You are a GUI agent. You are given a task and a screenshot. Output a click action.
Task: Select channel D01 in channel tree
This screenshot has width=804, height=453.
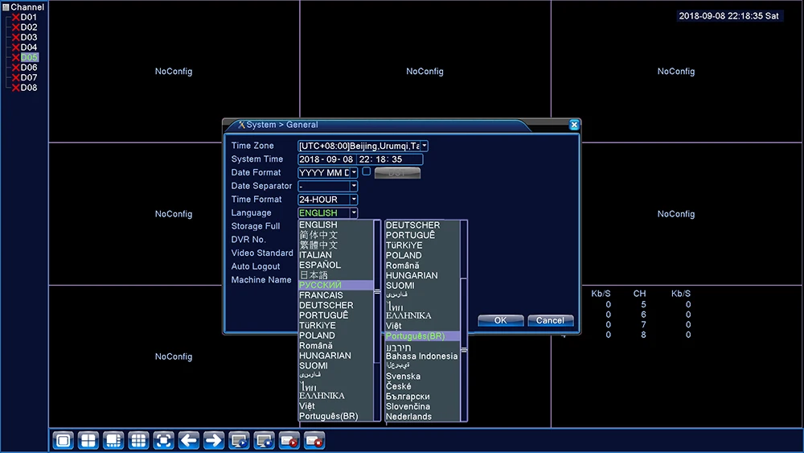click(29, 17)
